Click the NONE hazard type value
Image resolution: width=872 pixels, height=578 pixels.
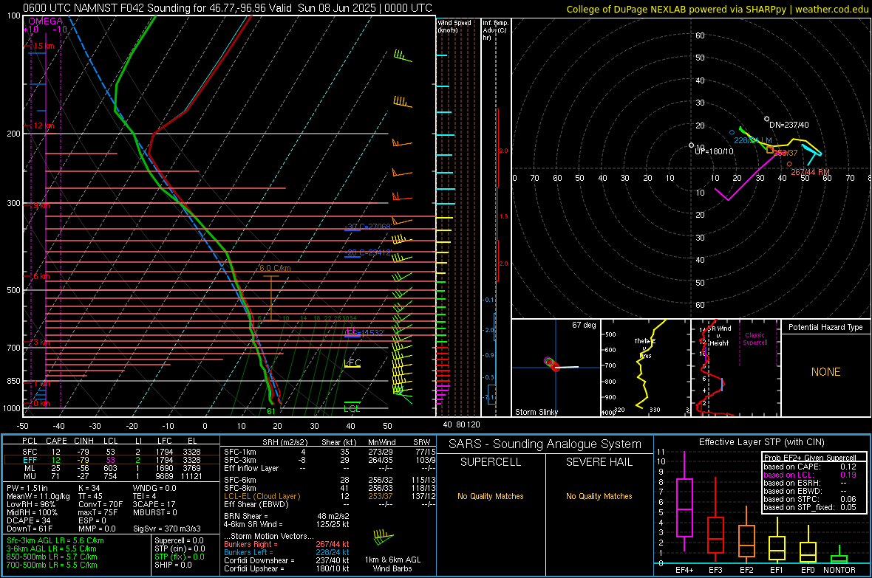click(x=825, y=372)
